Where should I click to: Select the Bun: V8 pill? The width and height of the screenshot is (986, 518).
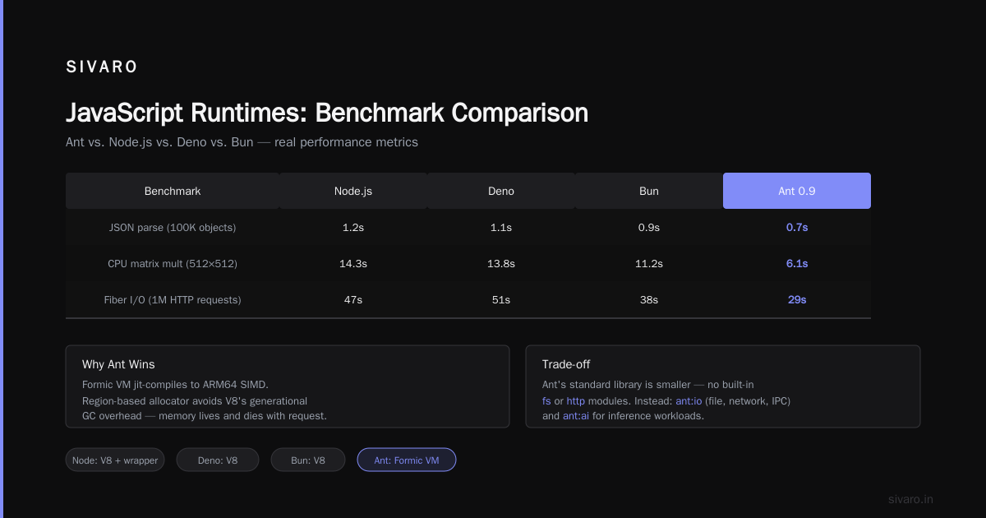click(x=308, y=460)
